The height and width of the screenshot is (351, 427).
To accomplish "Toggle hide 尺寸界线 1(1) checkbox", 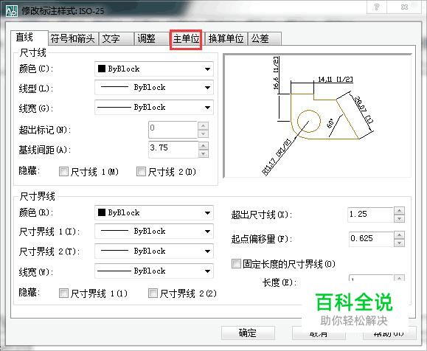I will pyautogui.click(x=63, y=293).
